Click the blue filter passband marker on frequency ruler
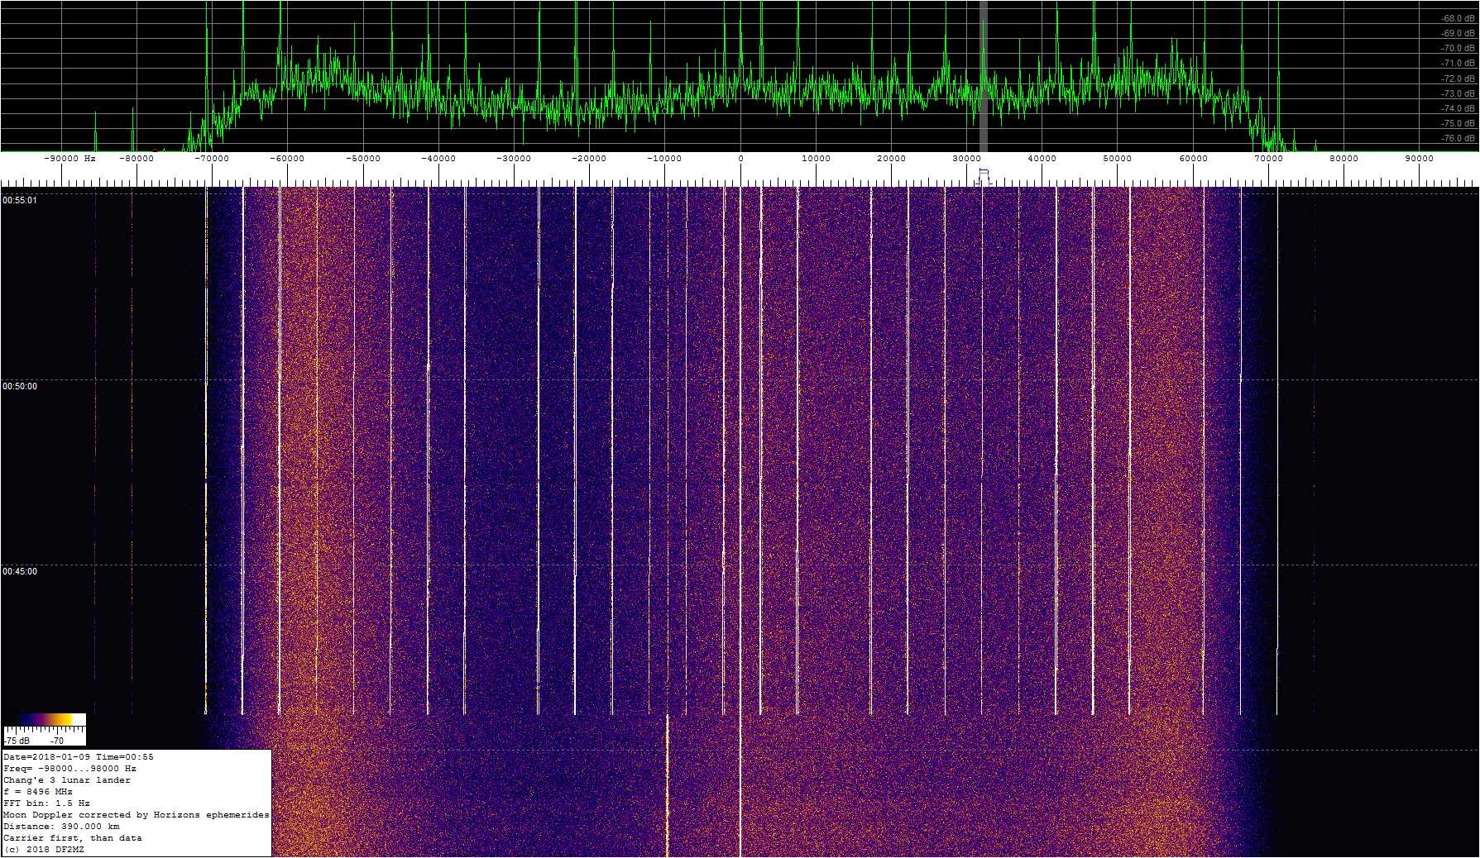The width and height of the screenshot is (1480, 858). pyautogui.click(x=983, y=175)
